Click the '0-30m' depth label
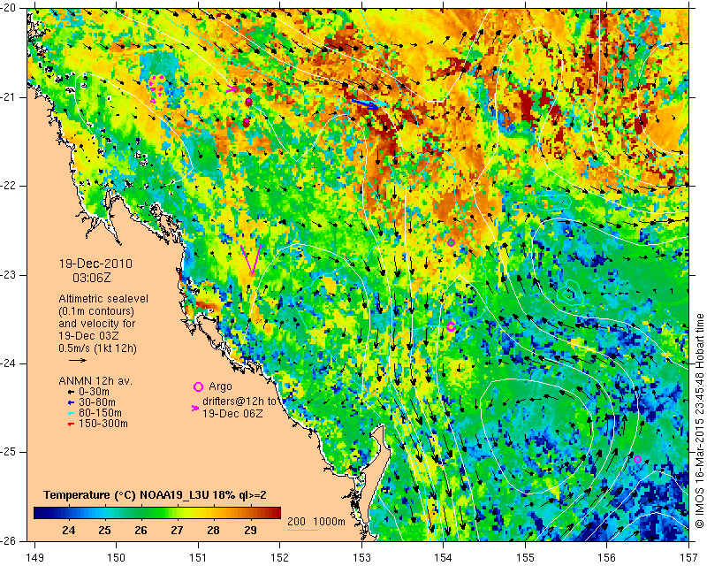Screen dimensions: 707x566 94,392
